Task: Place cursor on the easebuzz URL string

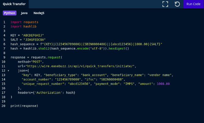Action: 80,66
